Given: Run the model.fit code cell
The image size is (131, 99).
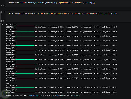Looking at the screenshot, I should click(x=2, y=12).
